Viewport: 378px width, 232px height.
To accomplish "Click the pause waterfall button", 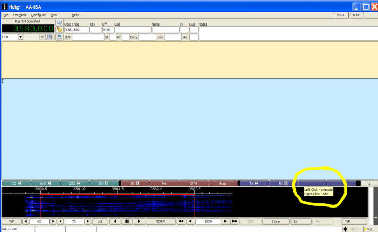I will (x=127, y=221).
